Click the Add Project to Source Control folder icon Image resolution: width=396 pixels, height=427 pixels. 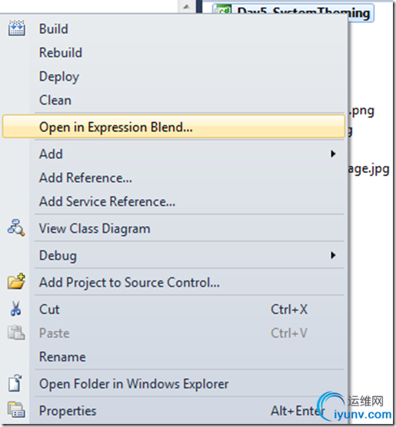pyautogui.click(x=16, y=281)
